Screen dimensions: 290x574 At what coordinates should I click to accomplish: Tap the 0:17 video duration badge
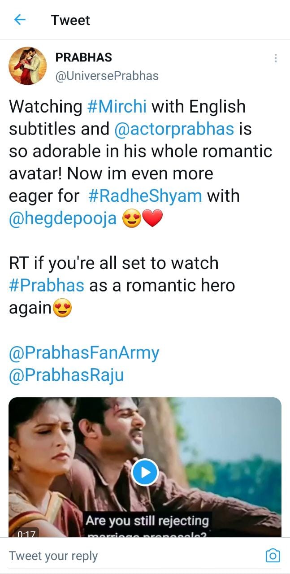click(26, 534)
